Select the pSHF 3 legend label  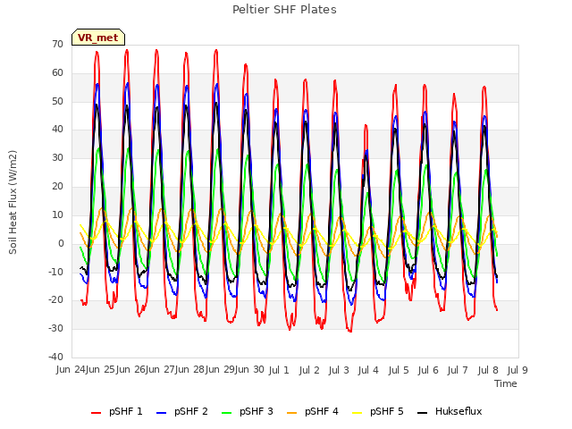[257, 411]
